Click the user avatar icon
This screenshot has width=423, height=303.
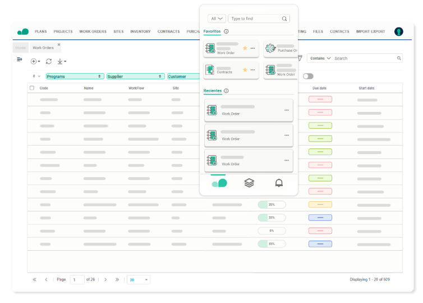[x=399, y=31]
